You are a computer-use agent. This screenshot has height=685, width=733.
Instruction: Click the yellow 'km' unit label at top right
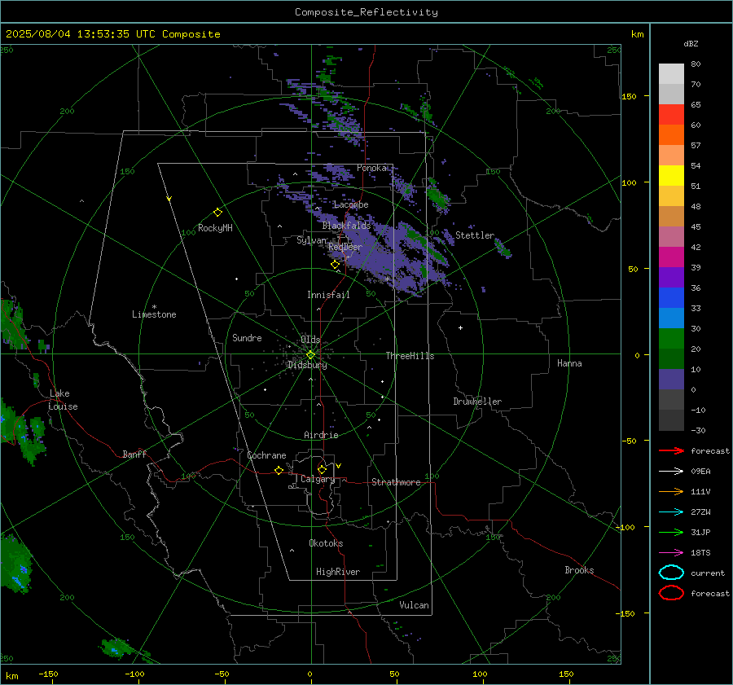(637, 34)
